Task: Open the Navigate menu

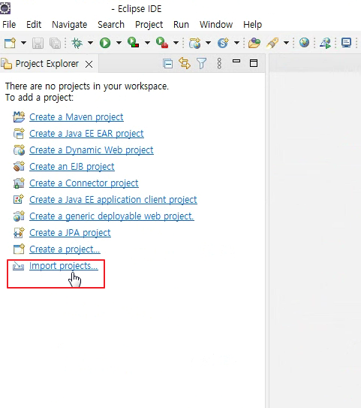Action: [x=69, y=25]
